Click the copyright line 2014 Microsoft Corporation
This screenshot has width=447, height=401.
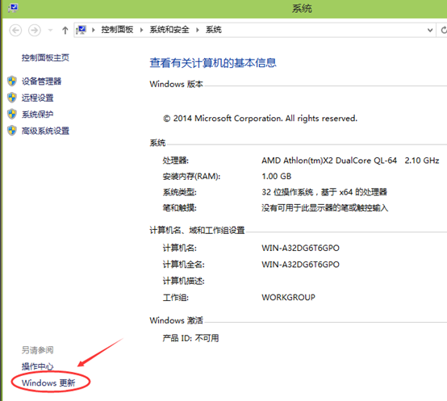261,119
